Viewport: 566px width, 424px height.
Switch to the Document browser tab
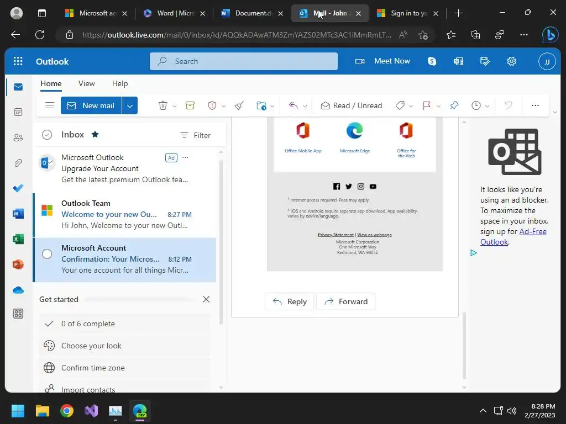pos(251,13)
